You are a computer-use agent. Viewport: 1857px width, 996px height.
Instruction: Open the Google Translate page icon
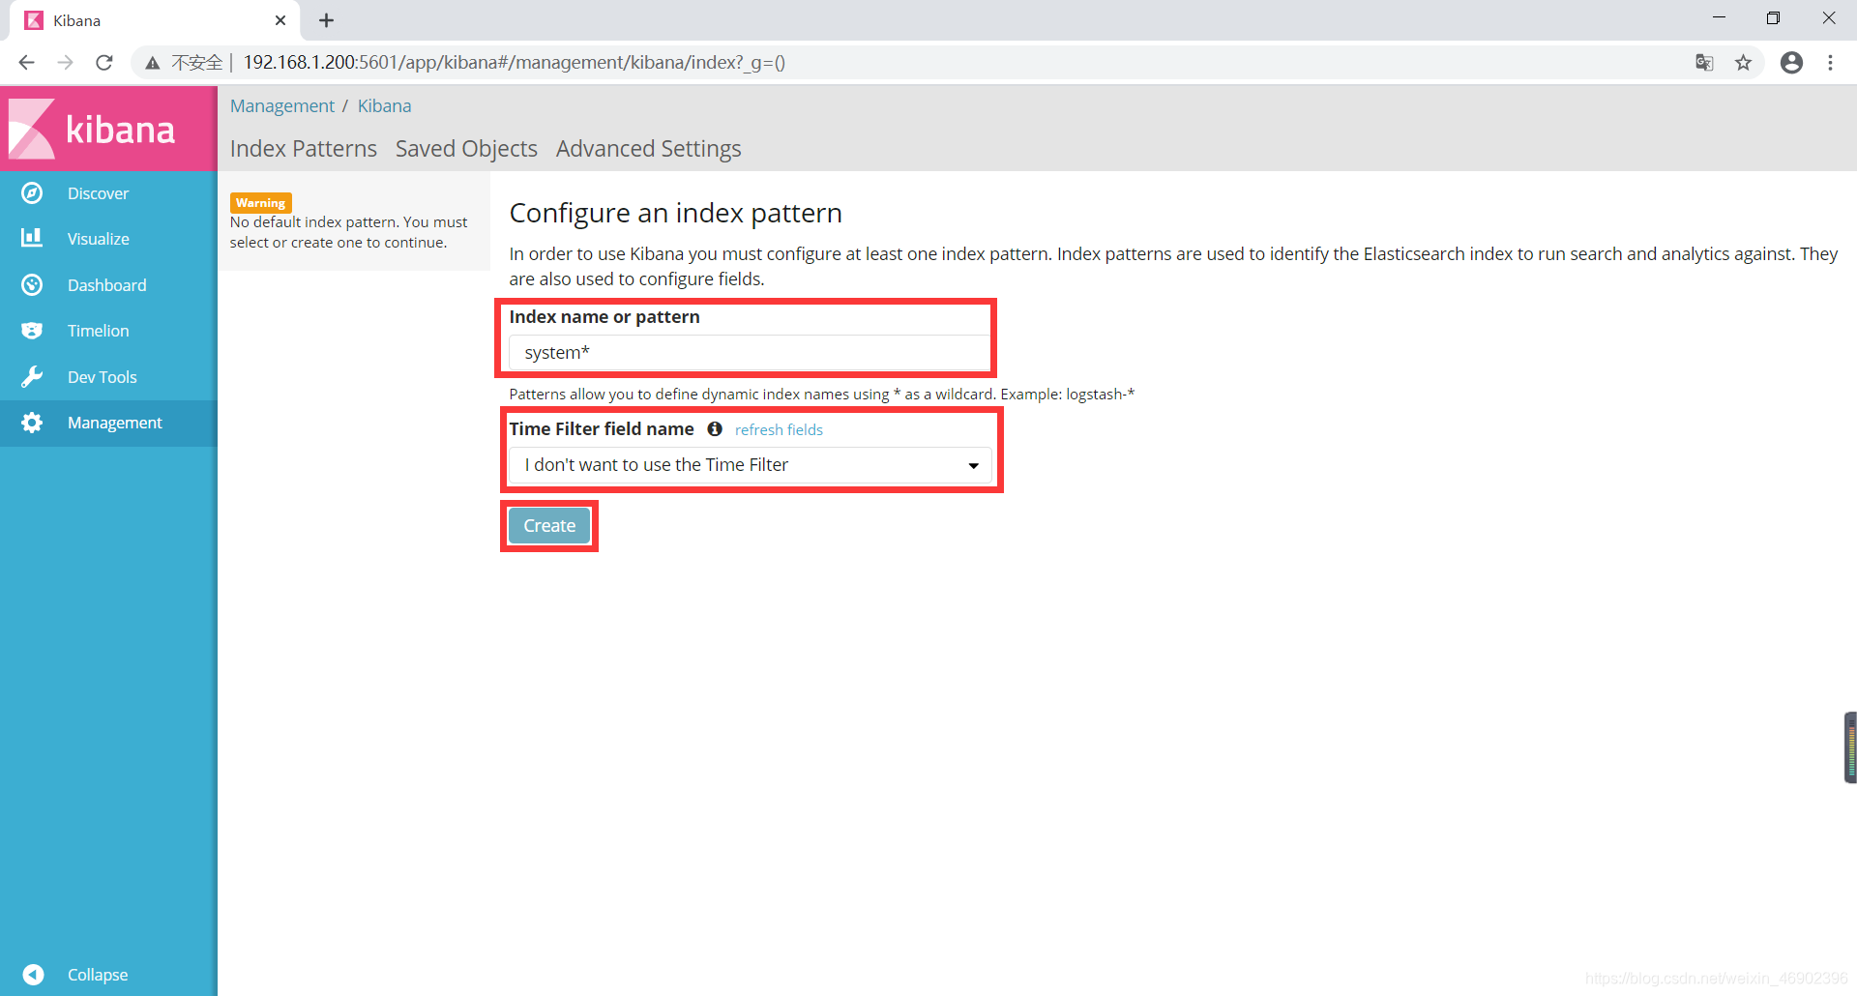tap(1704, 63)
